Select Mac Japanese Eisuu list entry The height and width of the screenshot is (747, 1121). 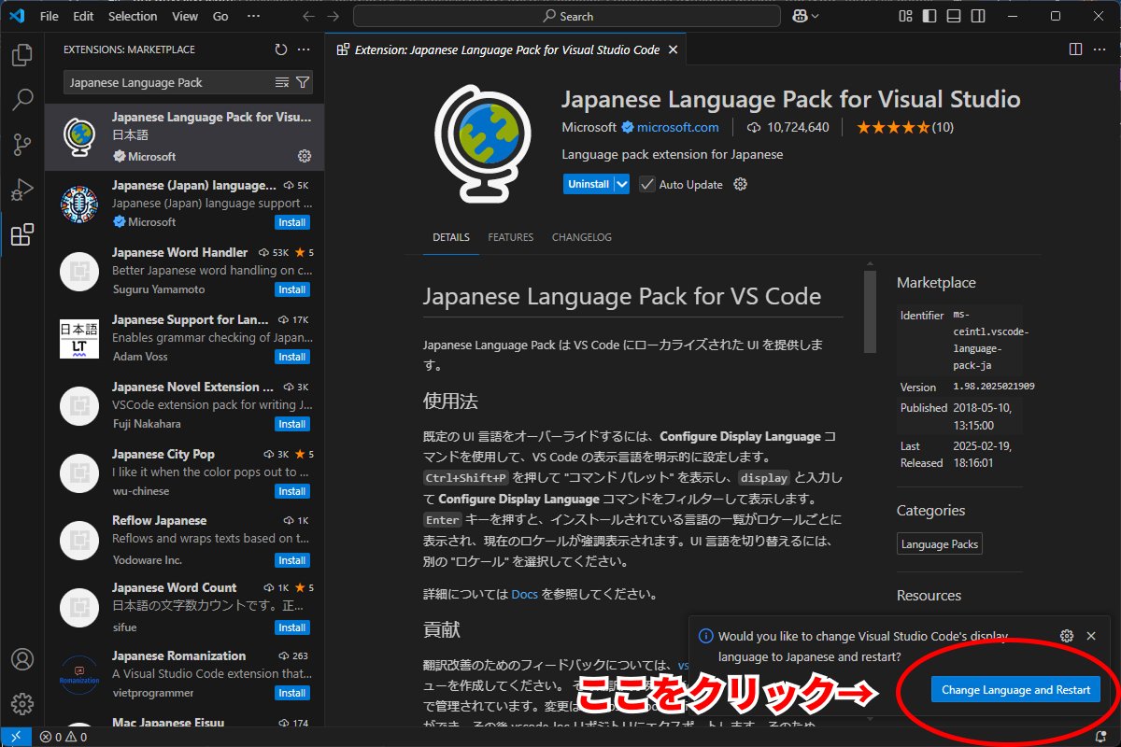point(185,722)
